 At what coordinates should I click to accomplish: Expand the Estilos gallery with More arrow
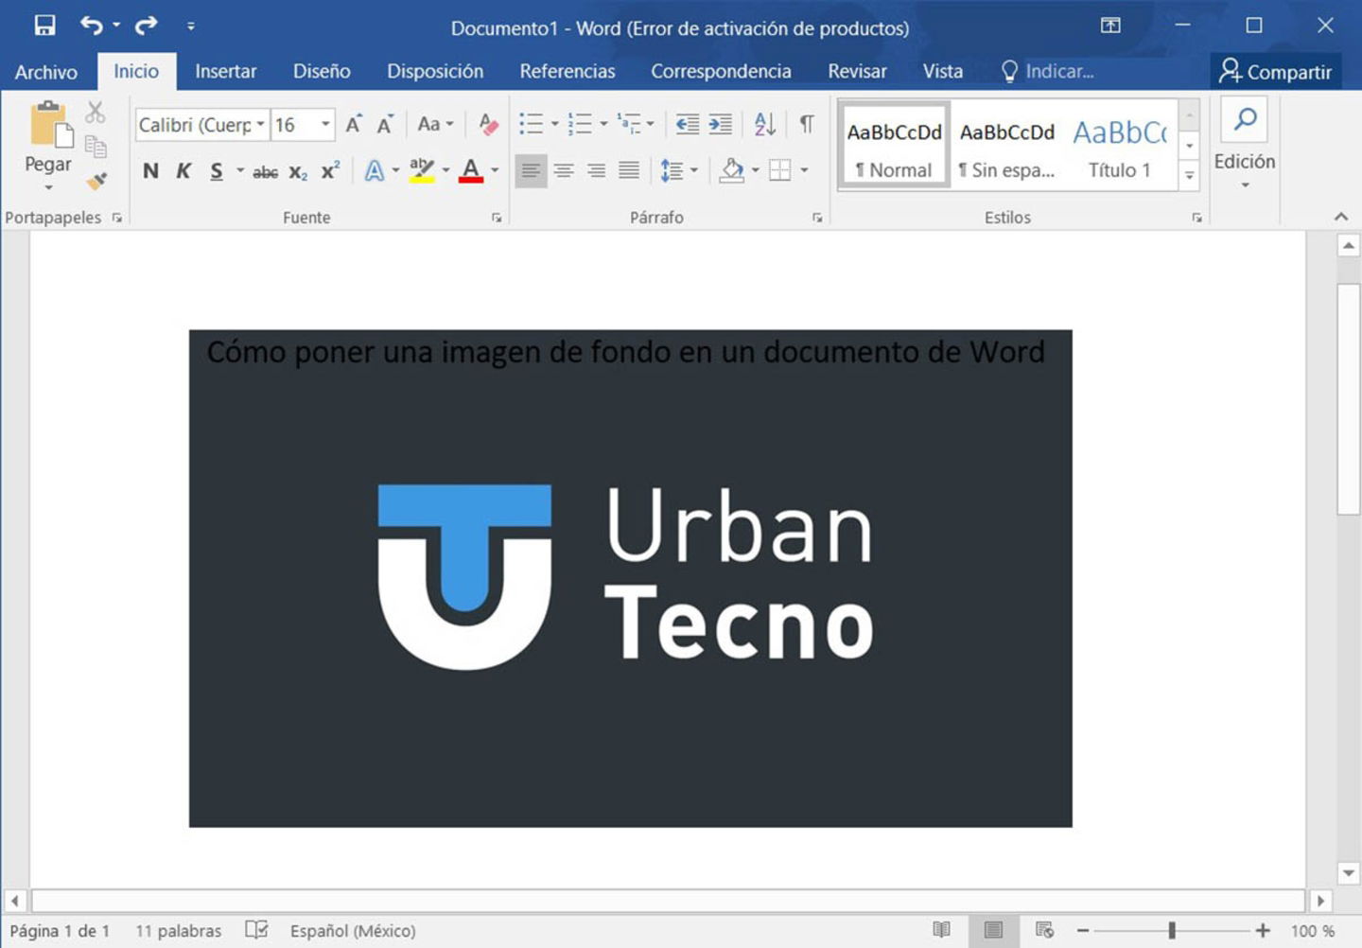(1190, 176)
